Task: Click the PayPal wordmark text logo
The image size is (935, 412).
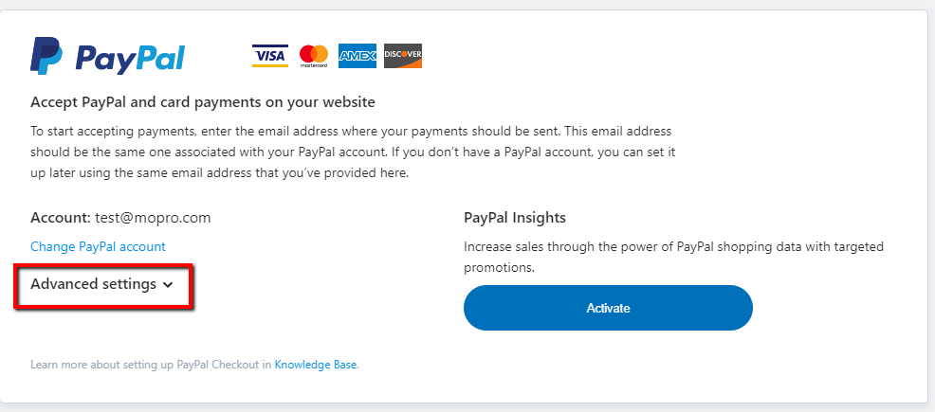Action: pyautogui.click(x=130, y=59)
